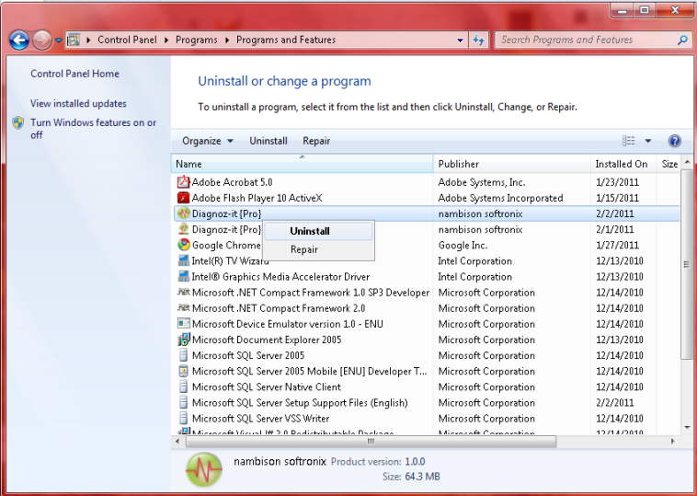697x496 pixels.
Task: Sort by the Publisher column header
Action: pos(511,164)
